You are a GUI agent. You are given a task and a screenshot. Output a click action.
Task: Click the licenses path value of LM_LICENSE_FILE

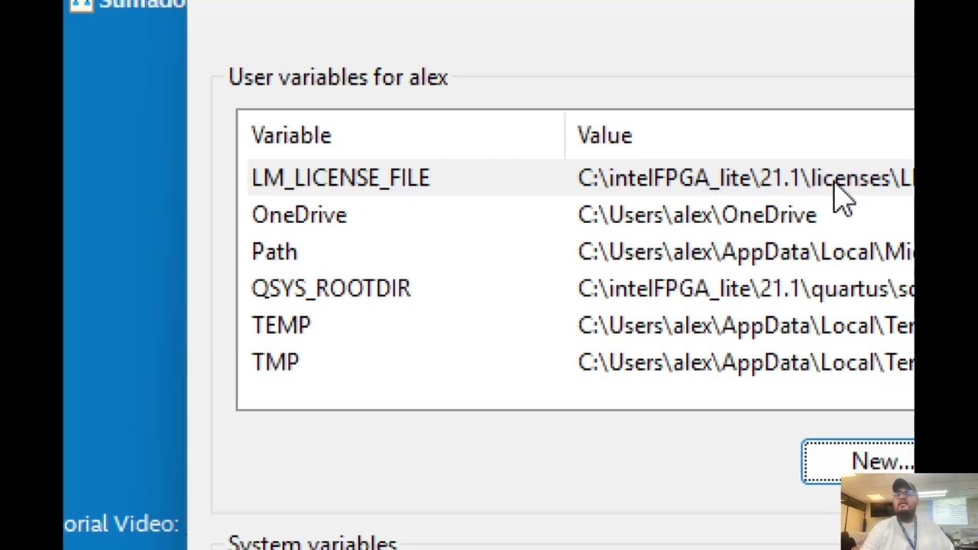745,178
